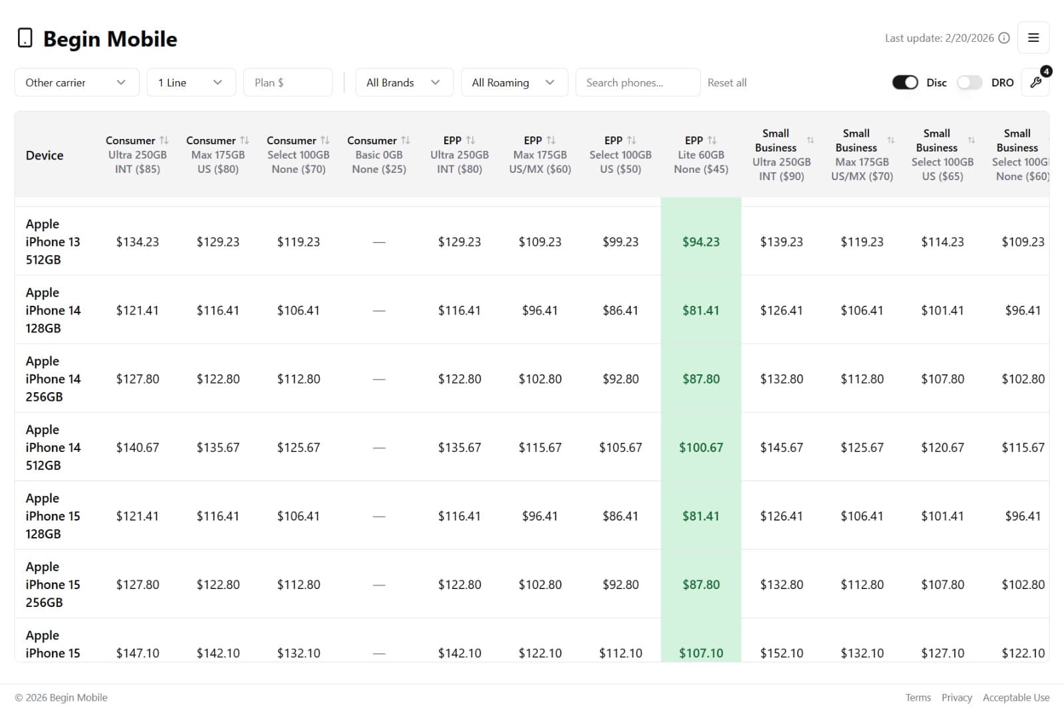Viewport: 1064px width, 710px height.
Task: Open the 1 Line dropdown
Action: click(x=191, y=82)
